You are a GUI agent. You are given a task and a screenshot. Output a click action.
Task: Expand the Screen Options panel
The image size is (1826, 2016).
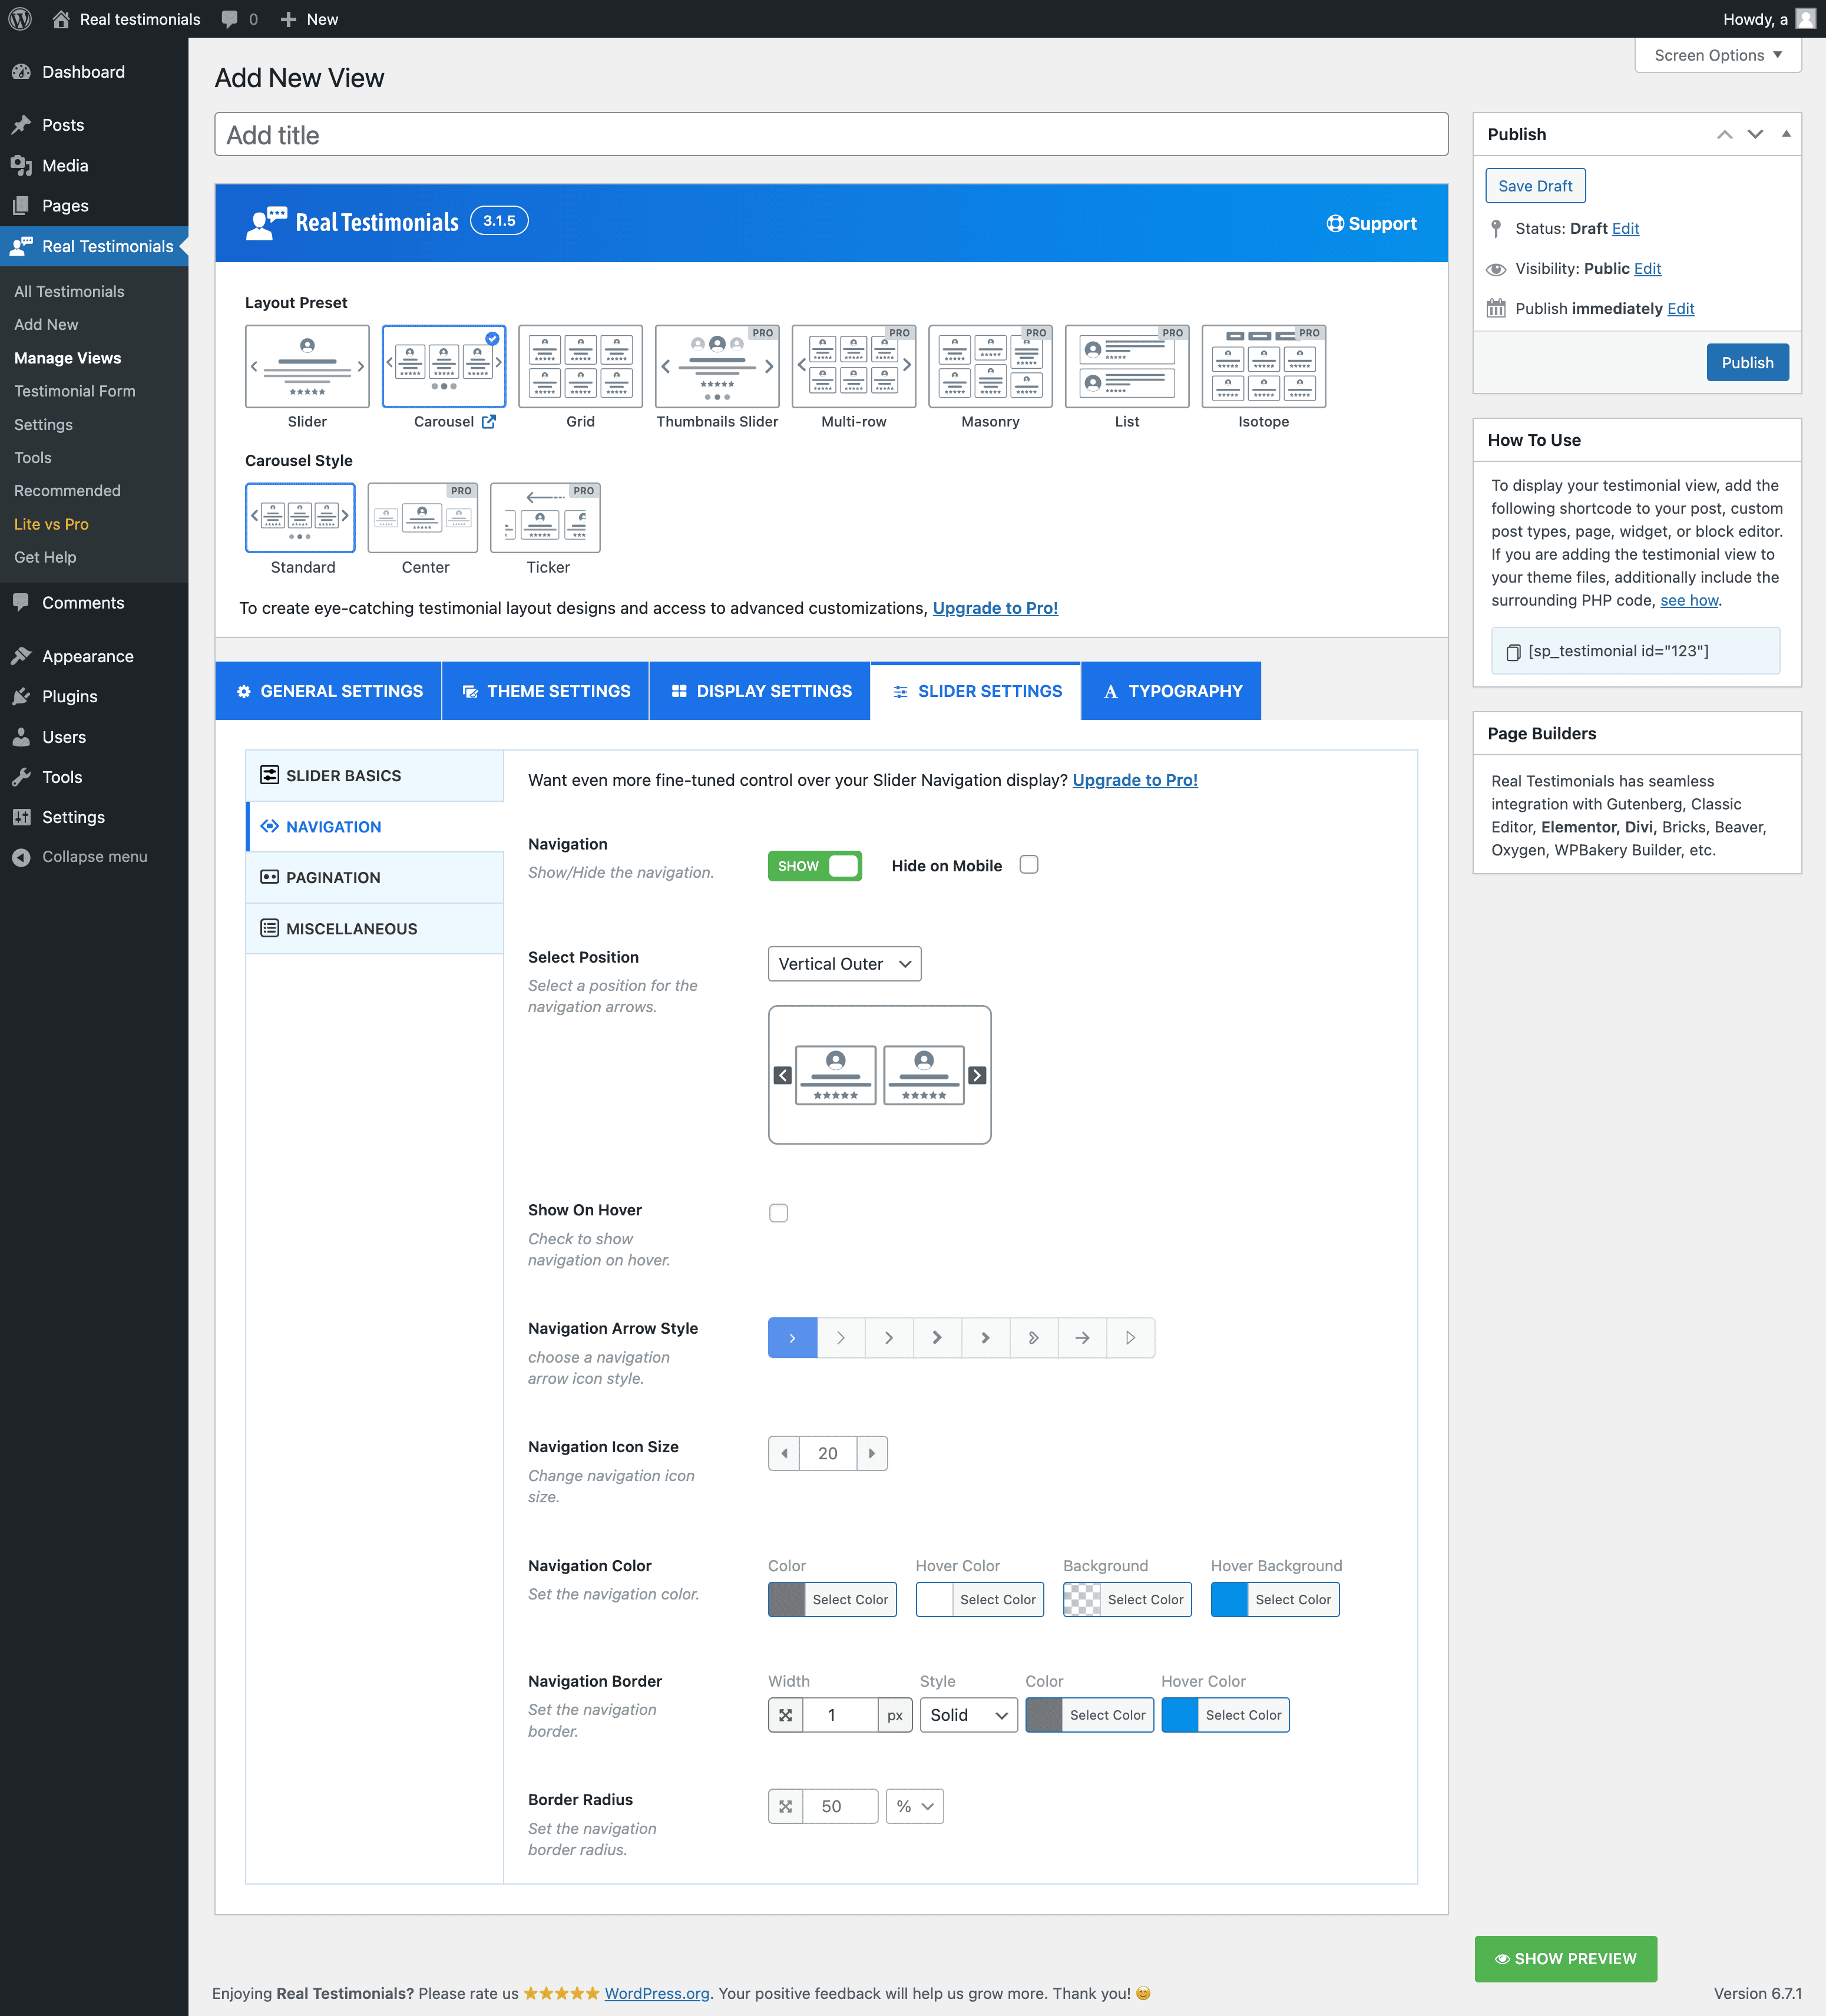click(1717, 55)
